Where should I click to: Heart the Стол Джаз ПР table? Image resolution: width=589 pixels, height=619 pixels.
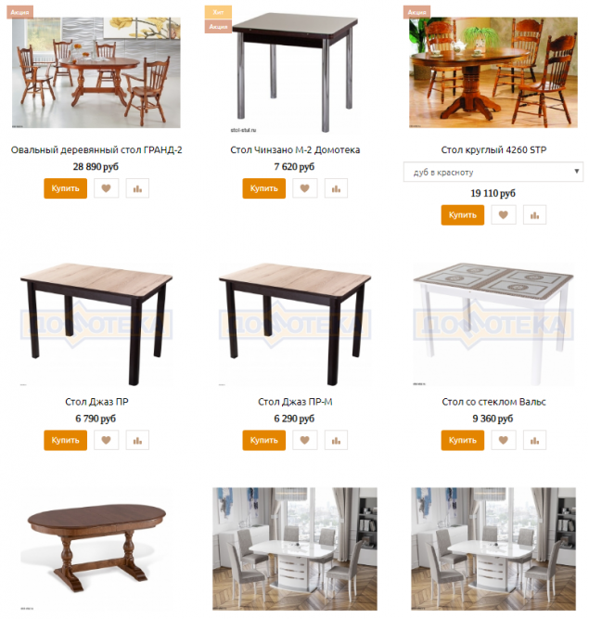tap(106, 440)
